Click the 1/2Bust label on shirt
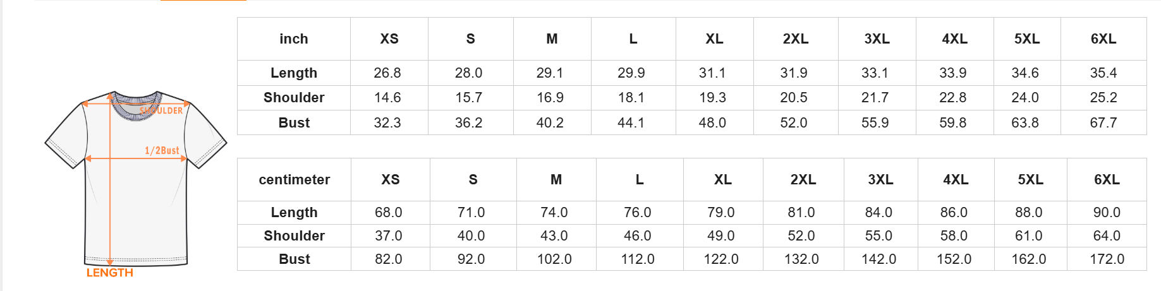Viewport: 1161px width, 291px height. click(x=162, y=151)
